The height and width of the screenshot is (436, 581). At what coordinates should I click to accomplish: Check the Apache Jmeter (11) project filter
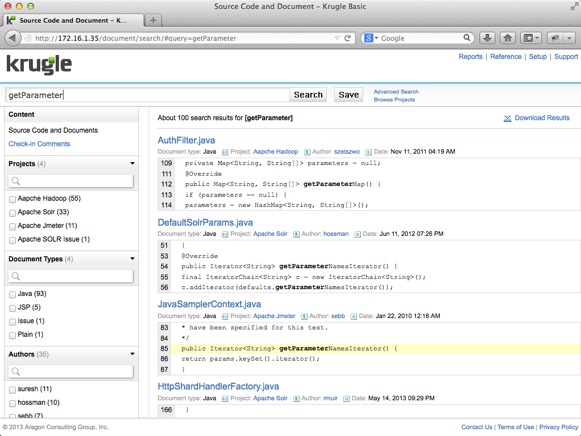(x=12, y=227)
